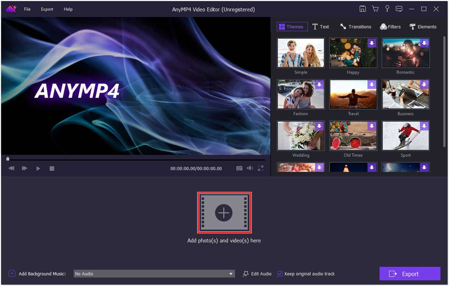
Task: Open the purchase shopping cart
Action: [x=375, y=9]
